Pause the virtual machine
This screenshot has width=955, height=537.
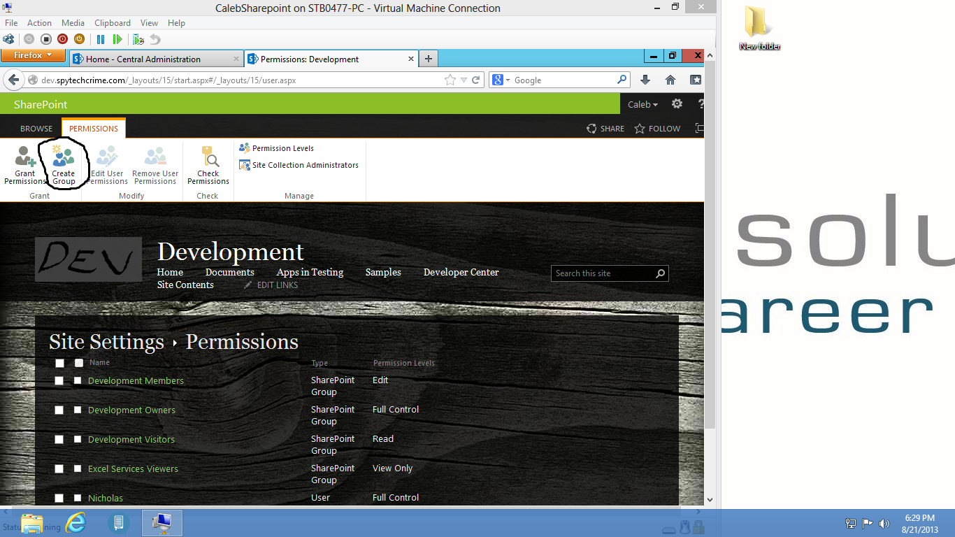[x=101, y=39]
